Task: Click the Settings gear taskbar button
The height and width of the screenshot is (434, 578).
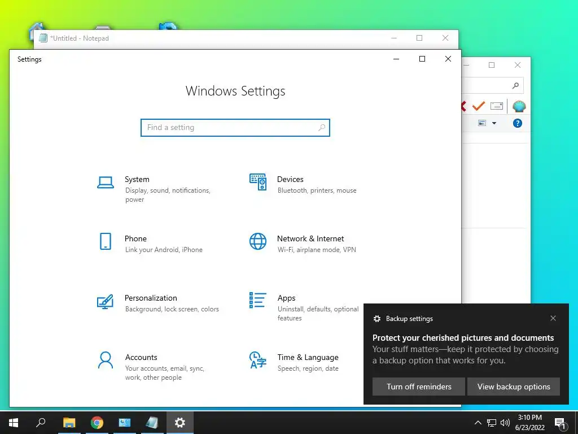Action: [180, 423]
